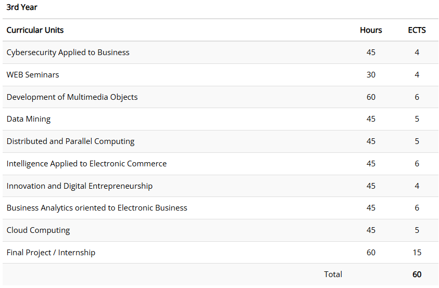The height and width of the screenshot is (288, 439).
Task: Click the Total label in footer row
Action: click(x=333, y=274)
